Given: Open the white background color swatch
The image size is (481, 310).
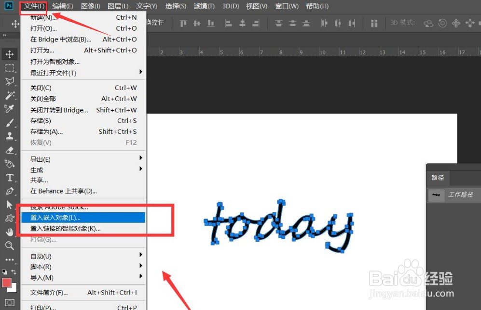Looking at the screenshot, I should (x=14, y=289).
